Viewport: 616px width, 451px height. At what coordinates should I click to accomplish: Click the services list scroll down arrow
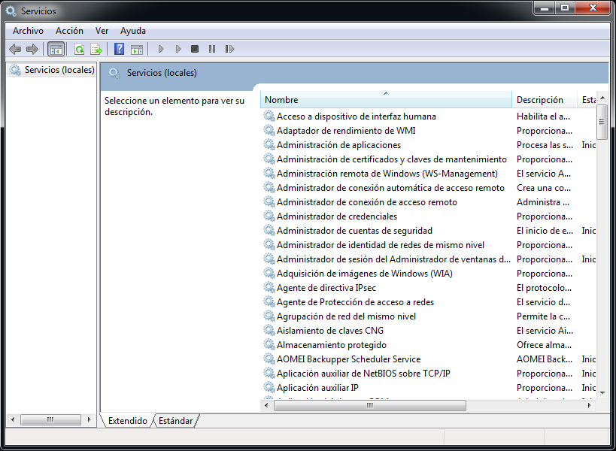click(602, 392)
